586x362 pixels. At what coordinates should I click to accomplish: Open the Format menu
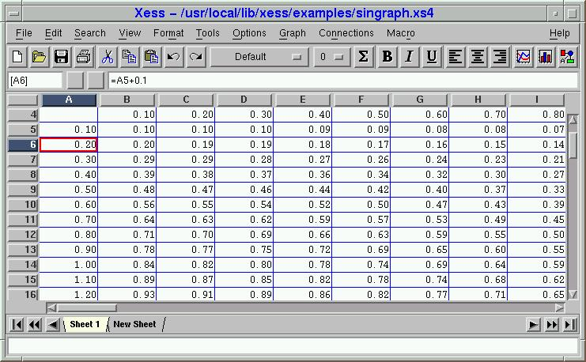pyautogui.click(x=168, y=33)
